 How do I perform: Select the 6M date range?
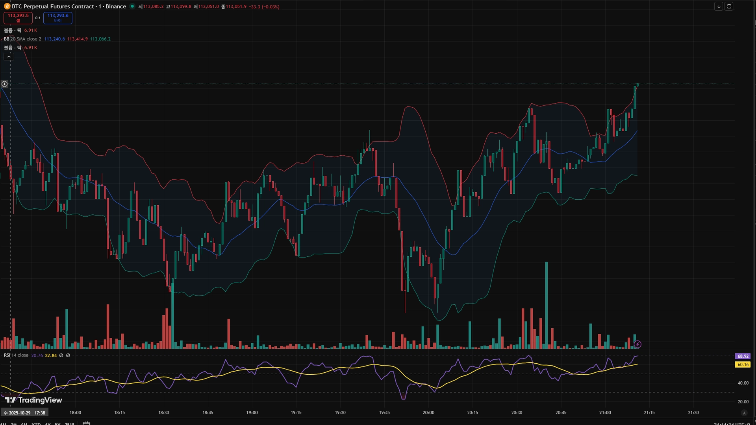click(24, 423)
